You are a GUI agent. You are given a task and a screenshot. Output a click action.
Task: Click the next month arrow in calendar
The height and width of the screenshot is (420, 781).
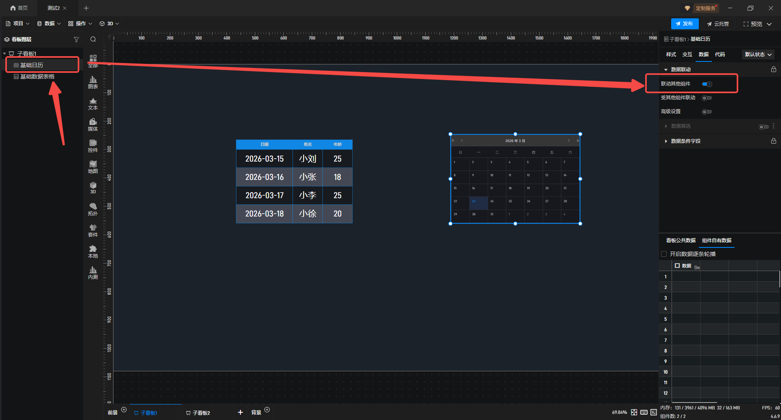pyautogui.click(x=569, y=141)
